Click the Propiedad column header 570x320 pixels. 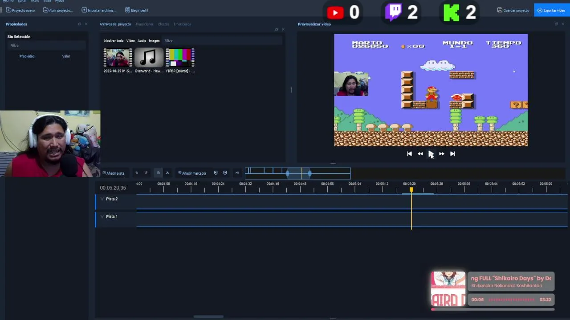point(27,56)
